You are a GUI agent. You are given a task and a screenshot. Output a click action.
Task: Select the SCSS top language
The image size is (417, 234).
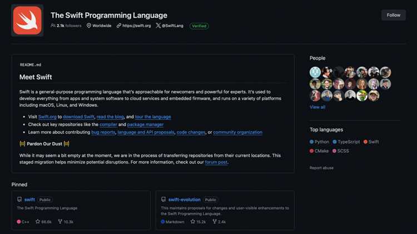[x=341, y=151]
